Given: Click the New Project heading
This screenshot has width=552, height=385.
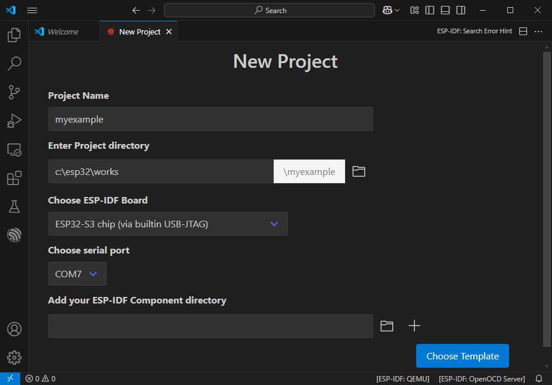Looking at the screenshot, I should (x=286, y=61).
